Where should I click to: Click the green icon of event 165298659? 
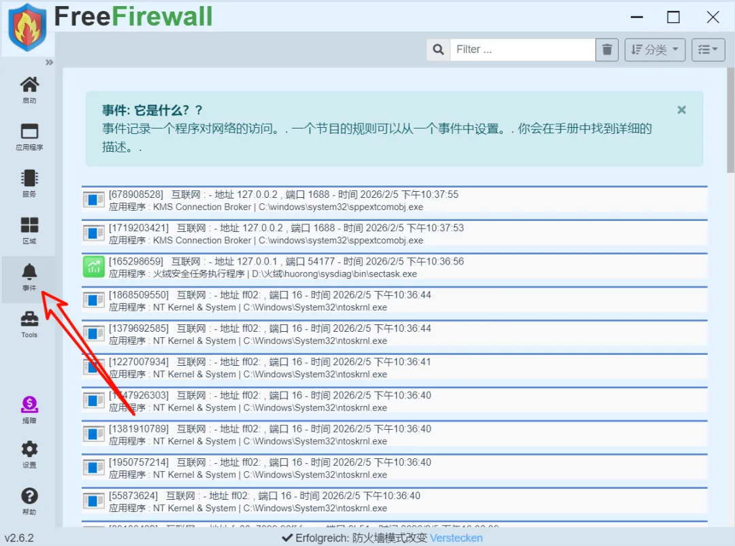94,267
